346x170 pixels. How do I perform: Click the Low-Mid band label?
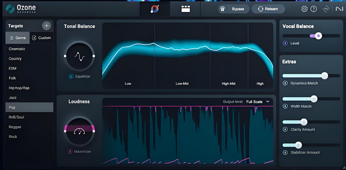coord(182,84)
